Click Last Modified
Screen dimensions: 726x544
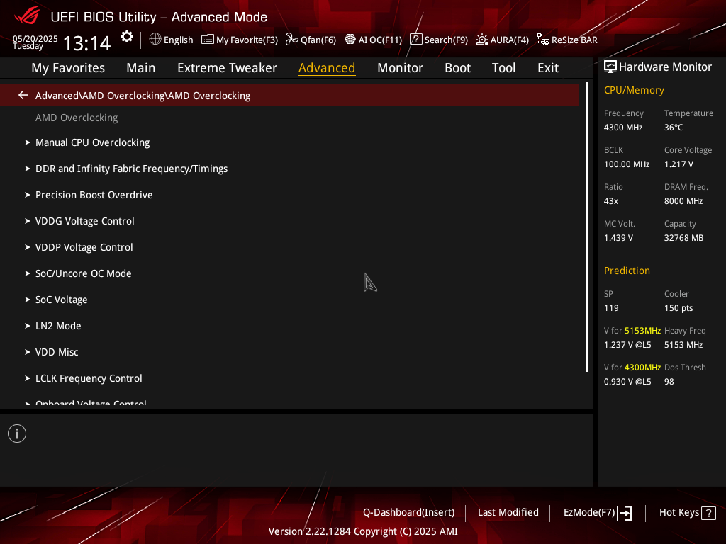[508, 513]
